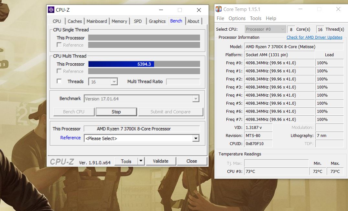Switch to the Graphics tab
The image size is (348, 211).
157,21
